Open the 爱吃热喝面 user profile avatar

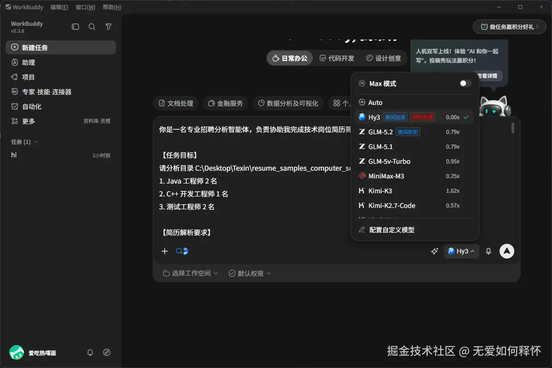(17, 352)
